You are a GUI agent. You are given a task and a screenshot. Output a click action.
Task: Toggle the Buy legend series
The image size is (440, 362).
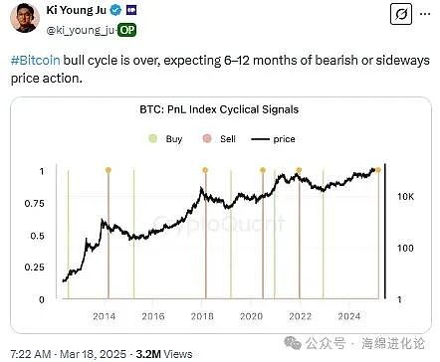click(165, 139)
